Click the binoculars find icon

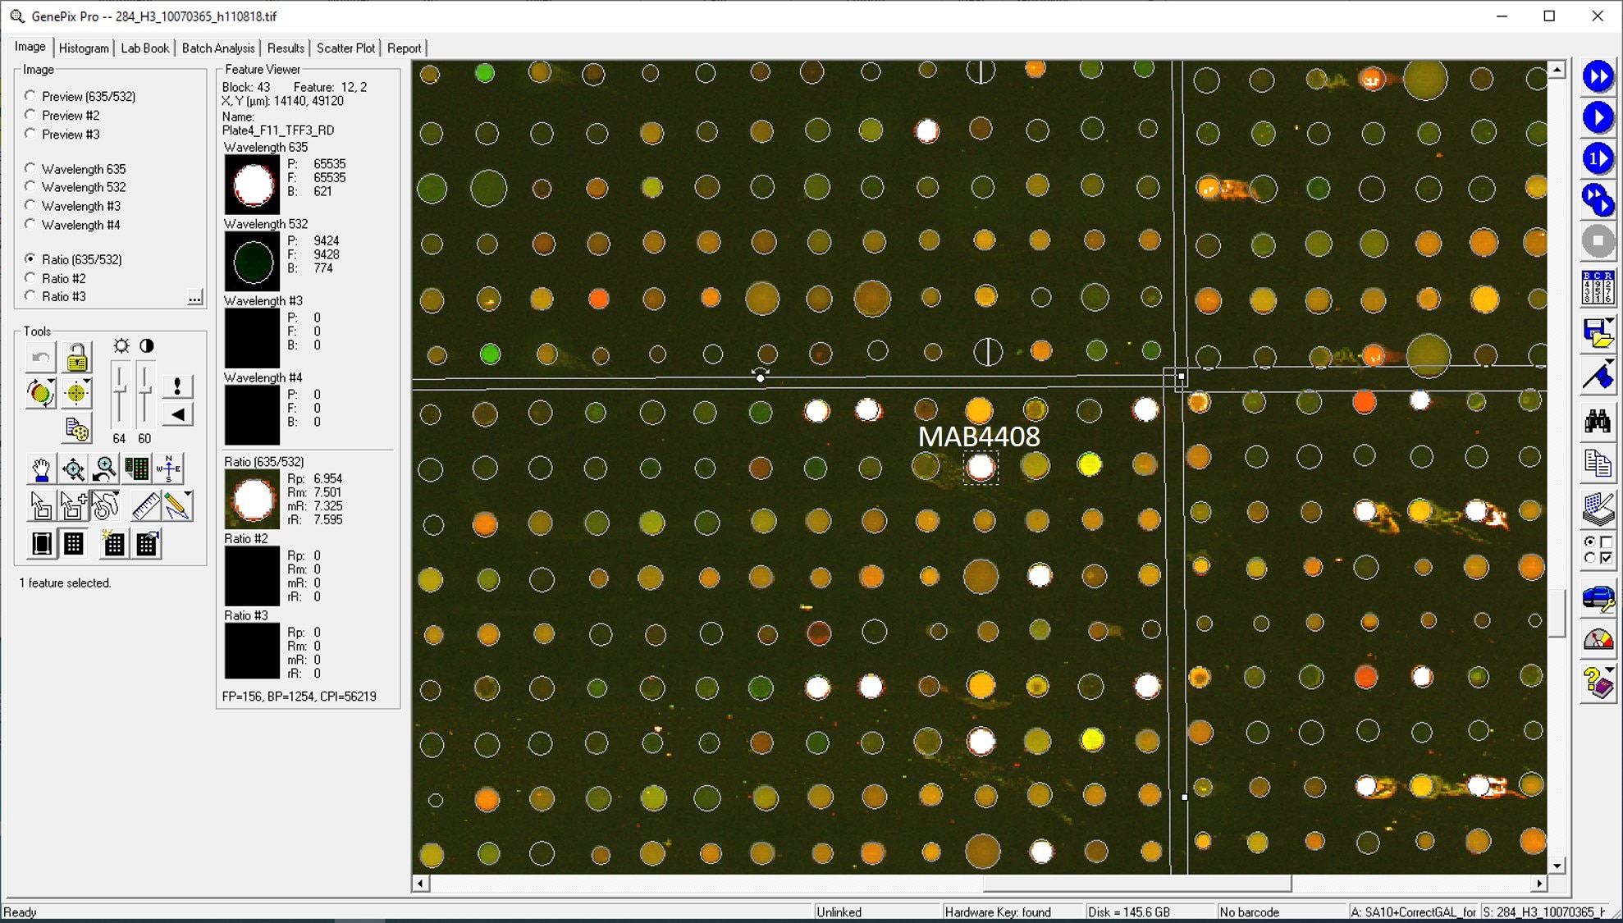tap(1597, 422)
